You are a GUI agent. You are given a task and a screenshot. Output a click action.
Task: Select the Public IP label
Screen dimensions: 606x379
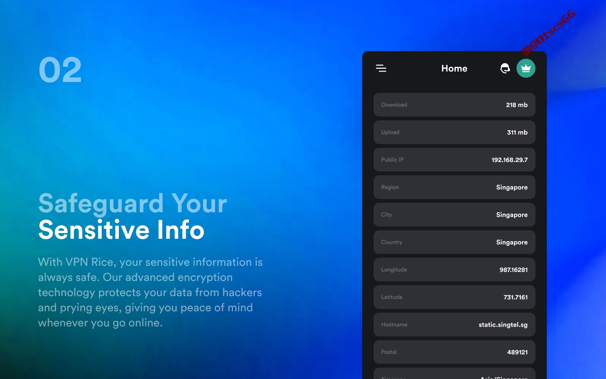(392, 160)
